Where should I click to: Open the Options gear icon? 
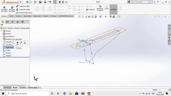[66, 2]
